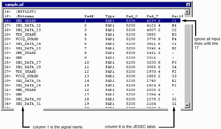Select highlighted GND_GUARD row 16
Viewport: 221px width, 129px height.
point(92,21)
